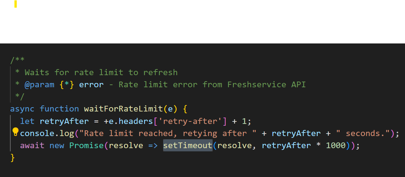Click the lightbulb quick-fix icon
Viewport: 405px width, 177px height.
[15, 132]
